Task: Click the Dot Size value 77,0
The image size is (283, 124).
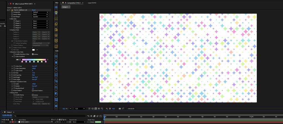Action: (x=33, y=73)
